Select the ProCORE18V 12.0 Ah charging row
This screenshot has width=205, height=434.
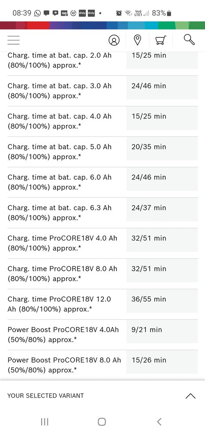tap(102, 304)
